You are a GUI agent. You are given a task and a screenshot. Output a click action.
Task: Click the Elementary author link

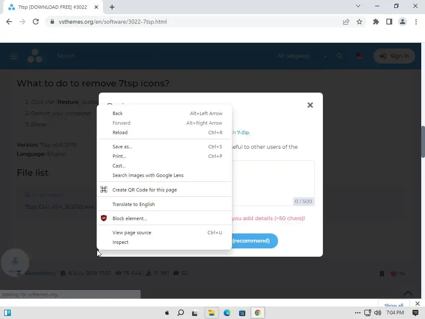click(x=40, y=273)
